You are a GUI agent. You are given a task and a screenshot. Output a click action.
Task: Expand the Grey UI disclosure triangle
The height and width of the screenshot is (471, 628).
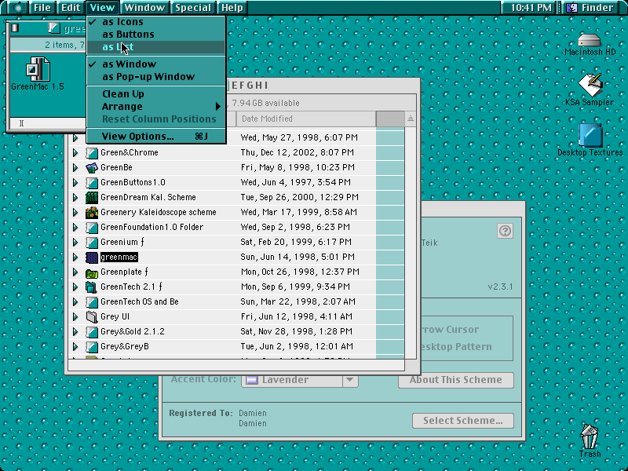click(x=75, y=317)
